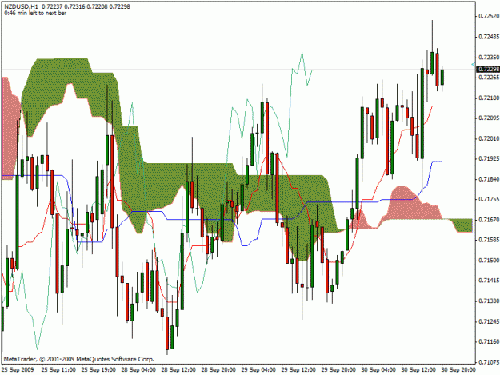Click the '30 Sep 20:00' time axis label
Viewport: 500px width, 375px height.
click(458, 369)
